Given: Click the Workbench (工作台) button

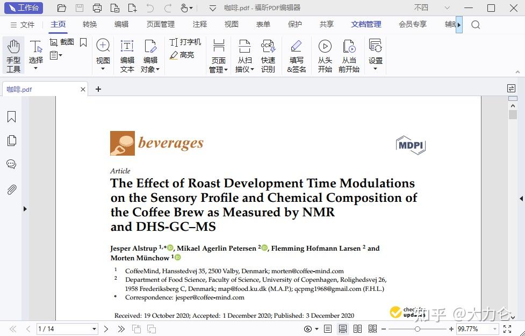Looking at the screenshot, I should point(24,8).
